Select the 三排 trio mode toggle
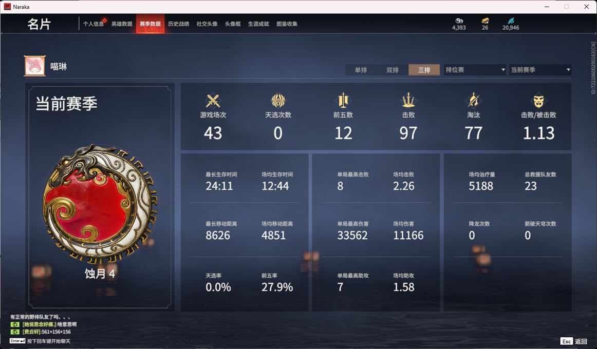 pyautogui.click(x=424, y=70)
